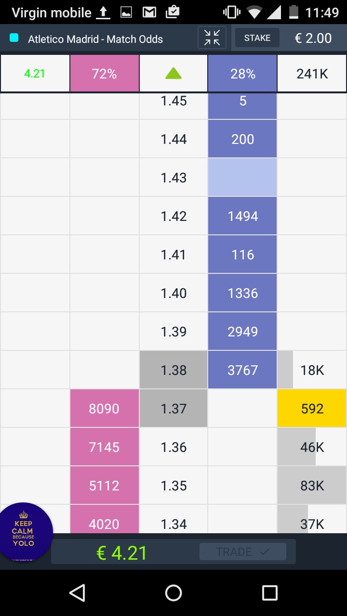Tap the empty light-blue cell at 1.43
The image size is (347, 616).
point(242,178)
